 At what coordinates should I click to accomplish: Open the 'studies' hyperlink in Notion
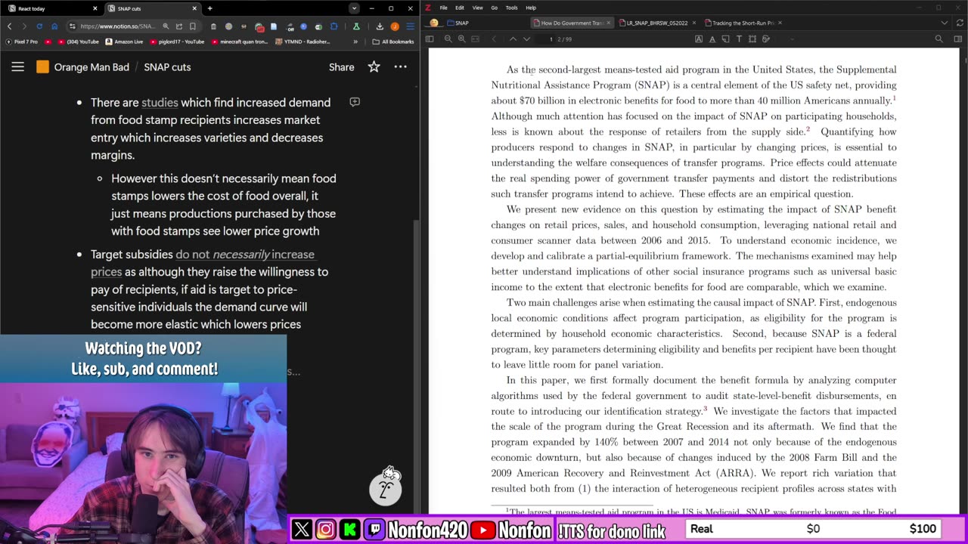tap(160, 102)
